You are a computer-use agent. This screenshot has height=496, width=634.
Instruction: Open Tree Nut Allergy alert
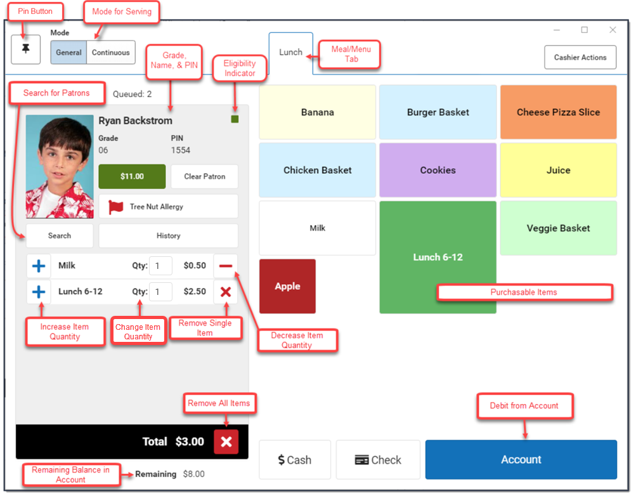(169, 207)
